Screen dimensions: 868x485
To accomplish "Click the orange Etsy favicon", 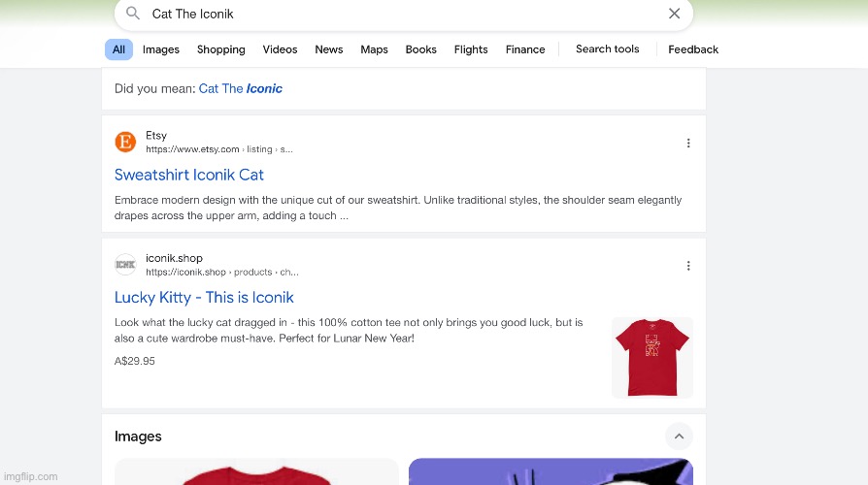I will (125, 143).
